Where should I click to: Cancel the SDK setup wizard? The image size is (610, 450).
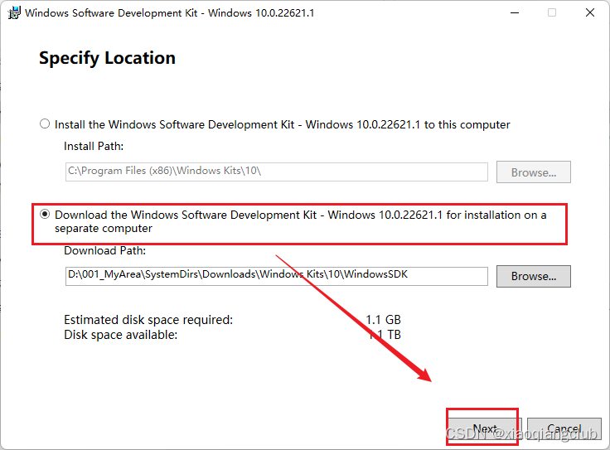564,428
